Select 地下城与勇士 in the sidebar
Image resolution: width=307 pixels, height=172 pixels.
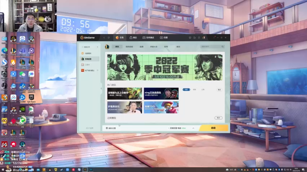pyautogui.click(x=90, y=70)
